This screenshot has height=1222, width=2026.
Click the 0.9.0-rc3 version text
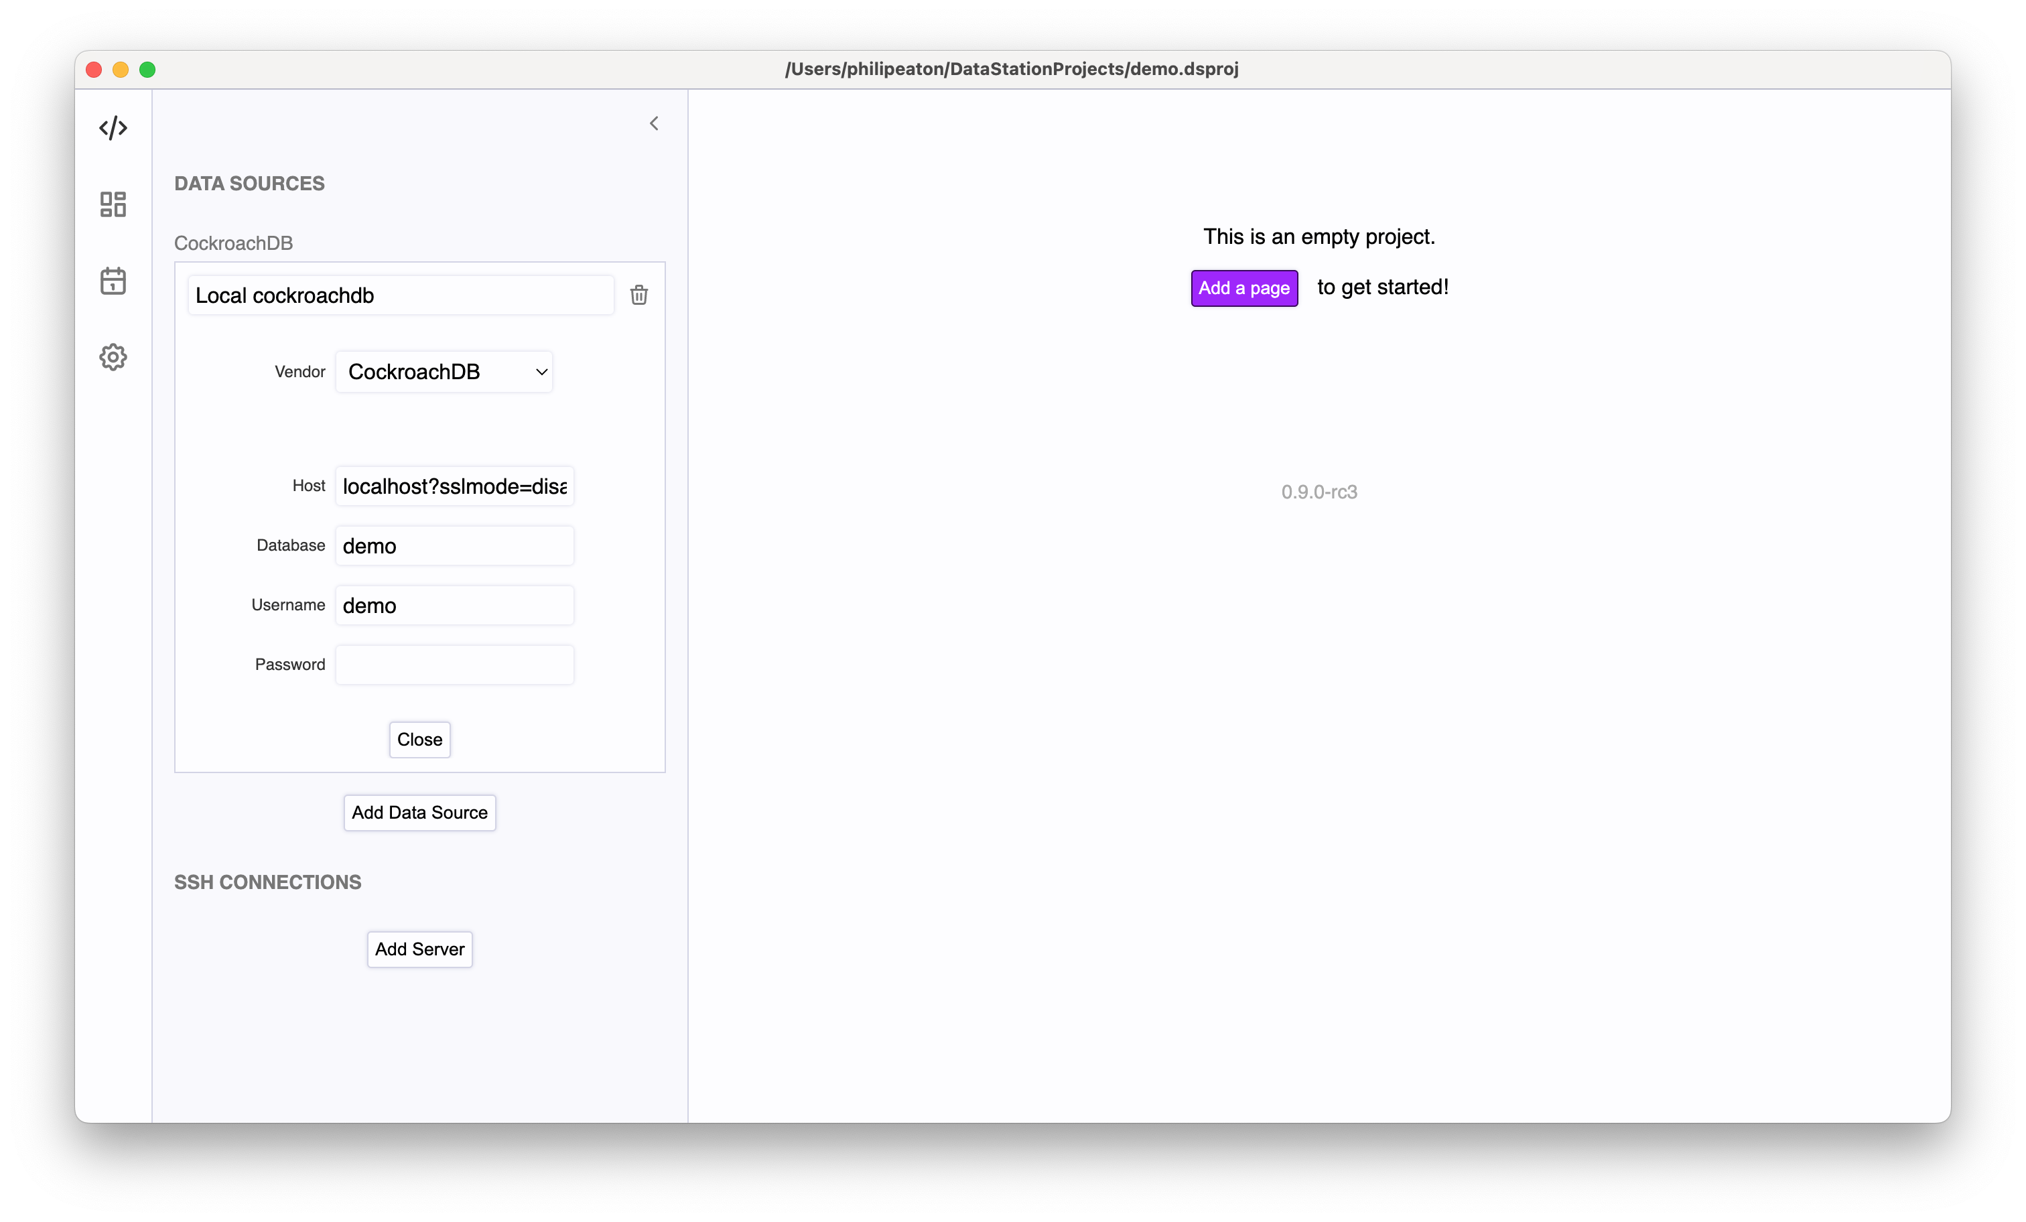point(1319,492)
